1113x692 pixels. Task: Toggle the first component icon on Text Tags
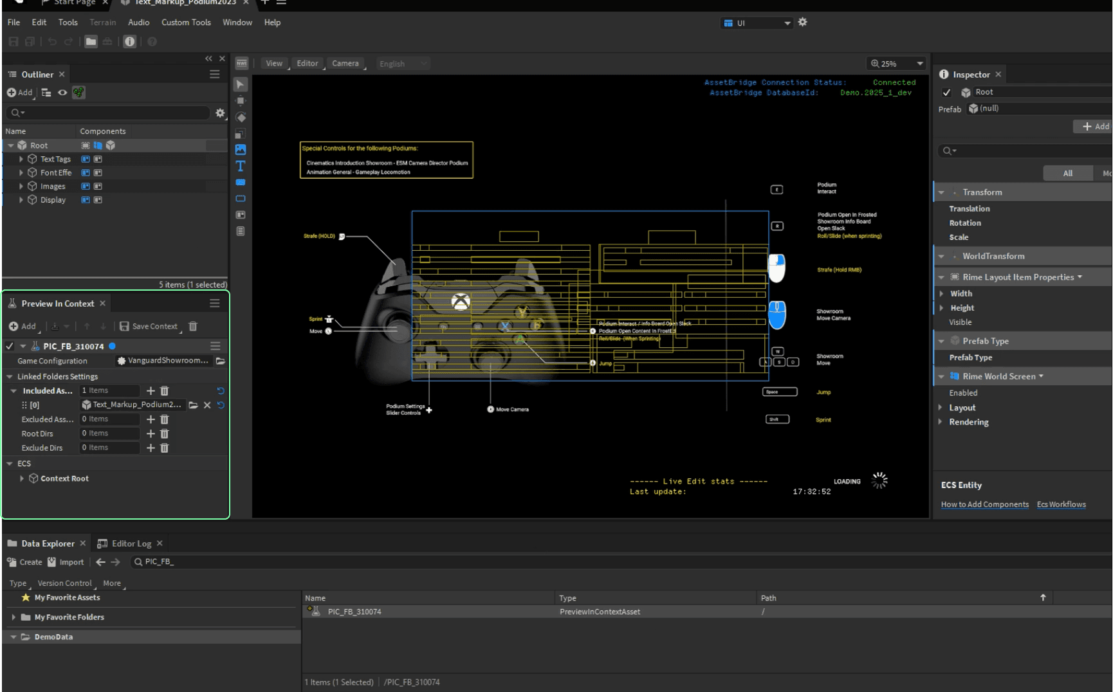[x=84, y=159]
